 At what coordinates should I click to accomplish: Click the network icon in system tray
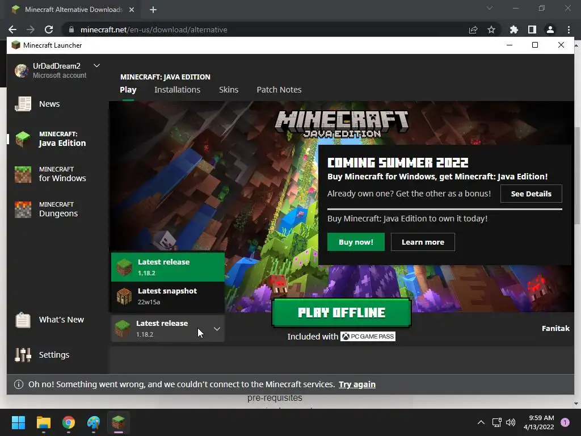pyautogui.click(x=496, y=422)
